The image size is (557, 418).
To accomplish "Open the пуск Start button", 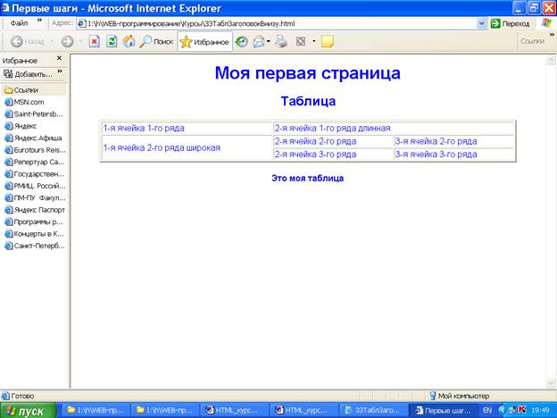I will (29, 411).
